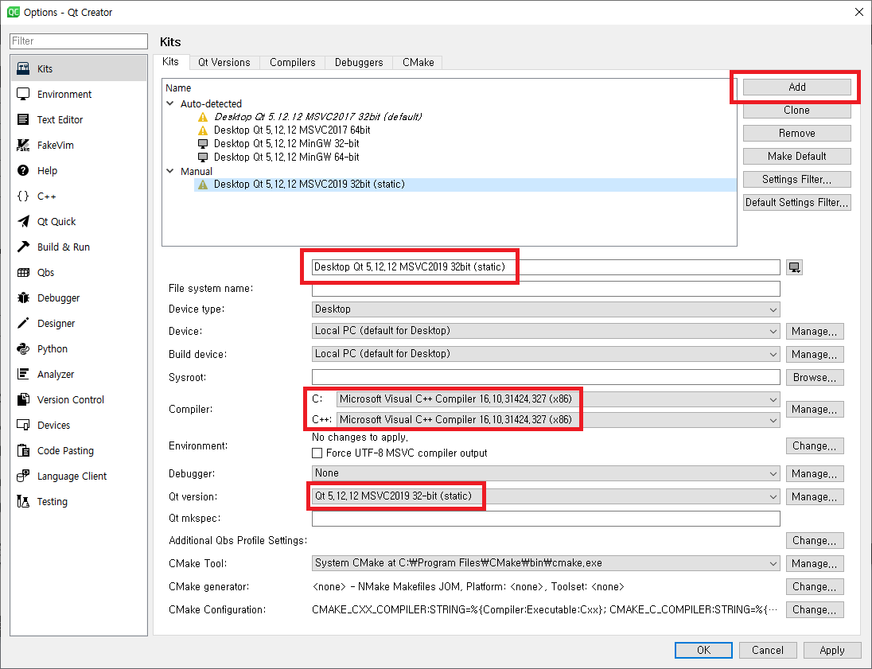Collapse the Auto-detected kits group
The image size is (872, 669).
[x=170, y=103]
